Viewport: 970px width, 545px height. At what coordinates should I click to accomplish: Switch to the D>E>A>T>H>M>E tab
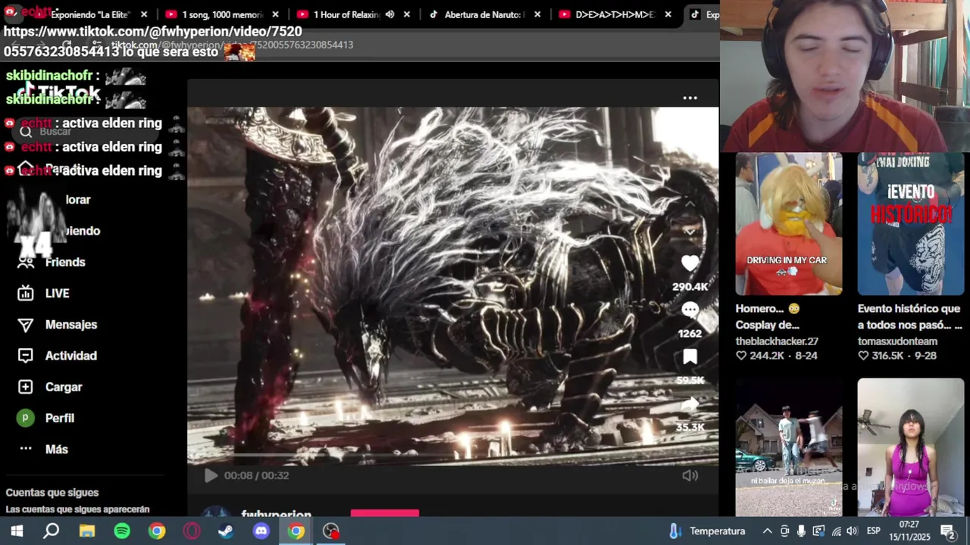[615, 14]
